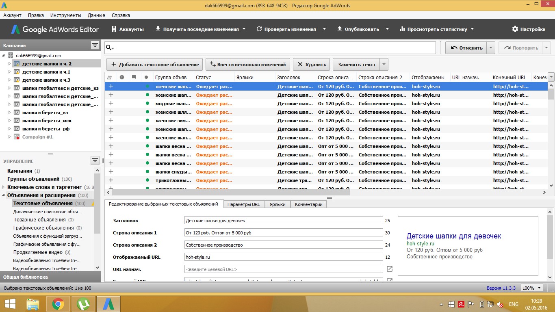Open the Общая библиотека section
Viewport: 555px width, 312px height.
50,277
